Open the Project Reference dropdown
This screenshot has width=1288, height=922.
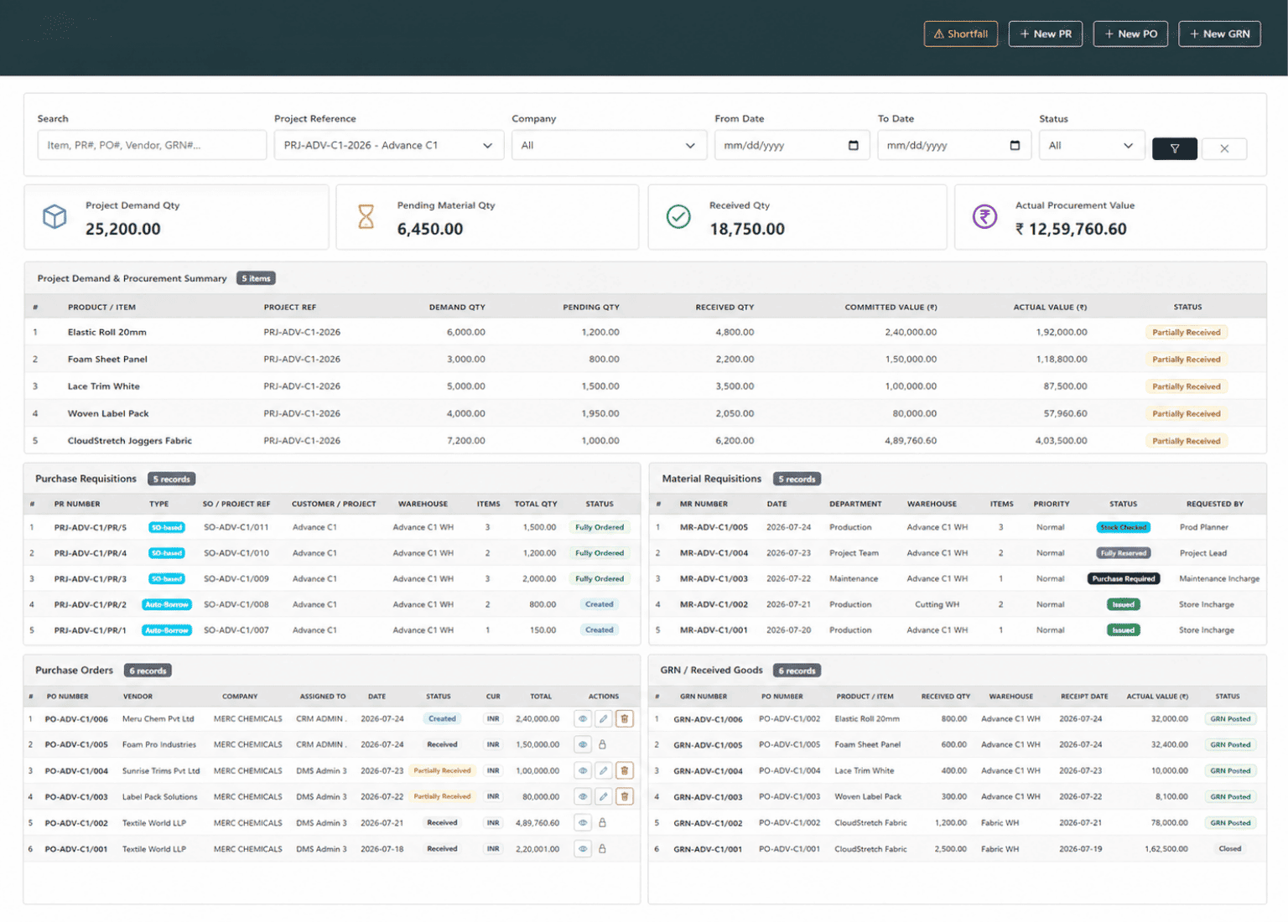[x=389, y=145]
